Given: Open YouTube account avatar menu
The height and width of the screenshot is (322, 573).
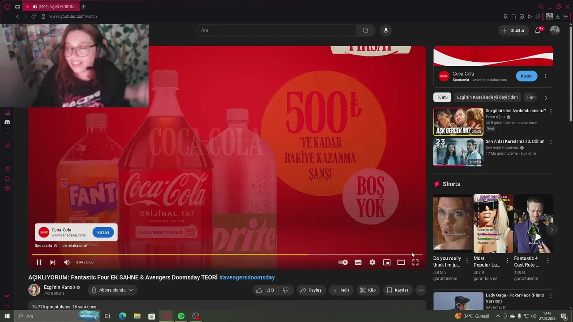Looking at the screenshot, I should coord(555,30).
